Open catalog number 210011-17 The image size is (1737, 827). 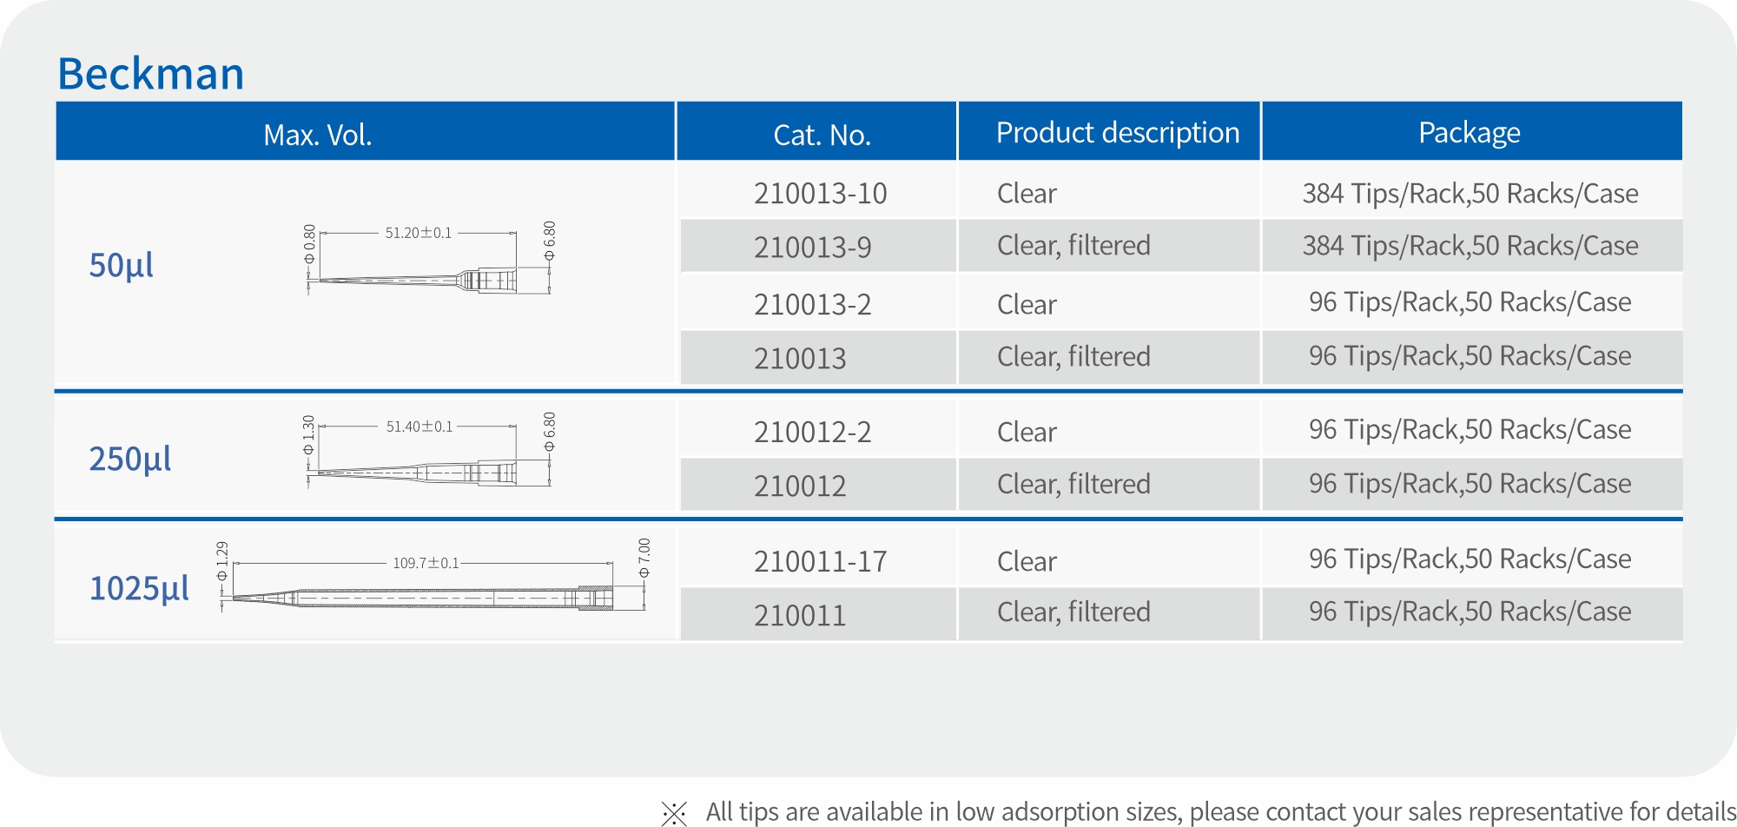click(820, 562)
